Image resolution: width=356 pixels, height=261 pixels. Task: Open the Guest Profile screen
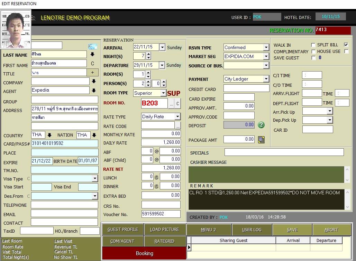click(x=122, y=230)
